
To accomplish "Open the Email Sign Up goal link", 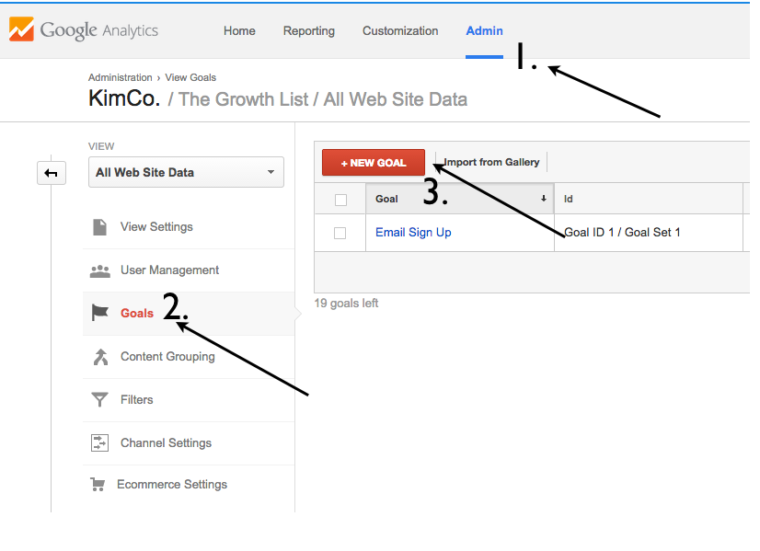I will 413,233.
